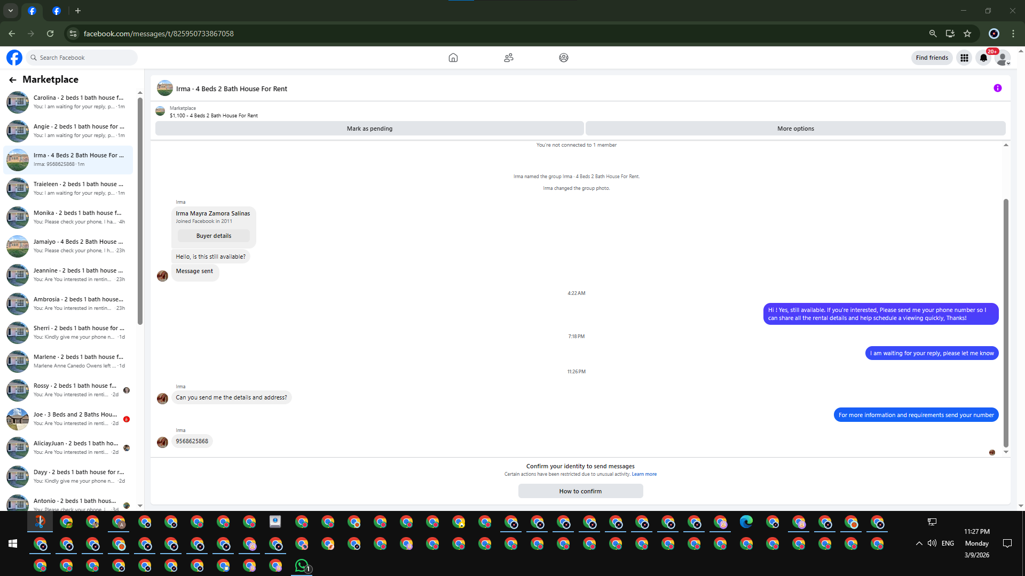Open the WhatsApp icon in the taskbar
The height and width of the screenshot is (576, 1025).
(x=302, y=565)
